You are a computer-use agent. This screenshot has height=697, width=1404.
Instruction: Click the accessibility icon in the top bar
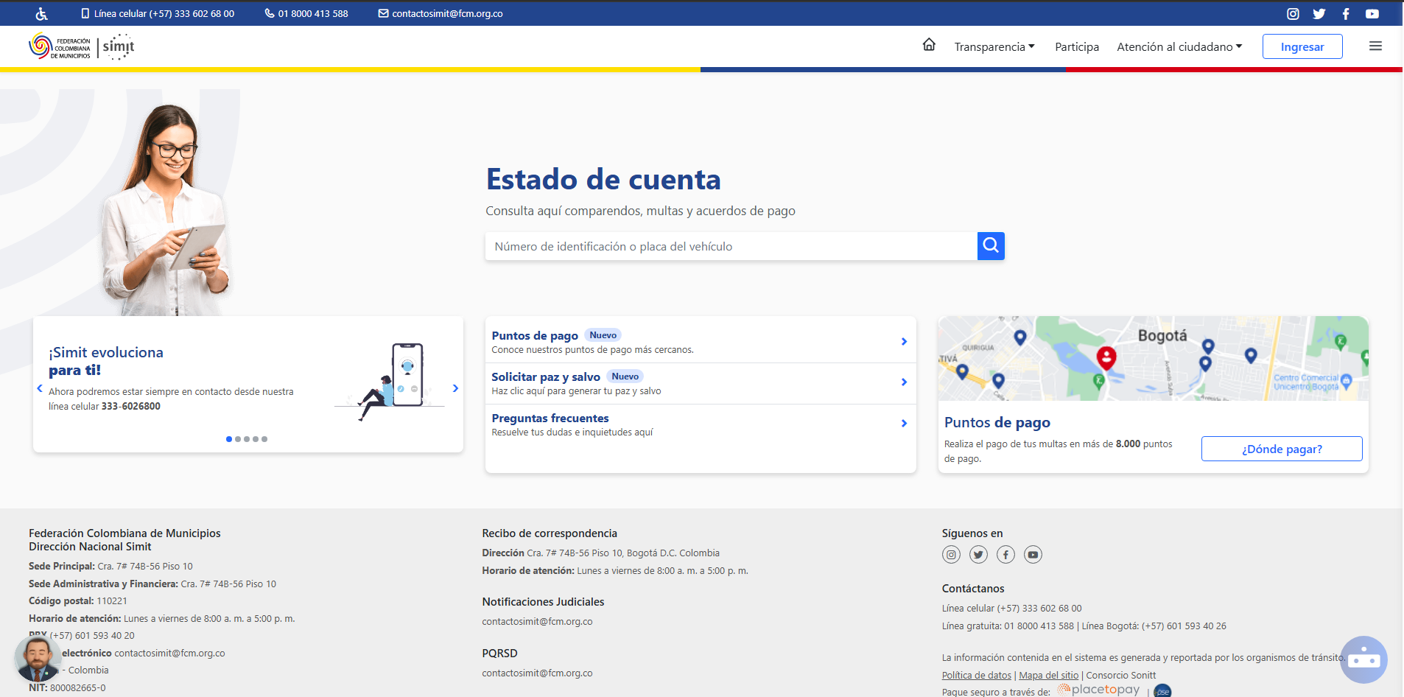click(41, 13)
